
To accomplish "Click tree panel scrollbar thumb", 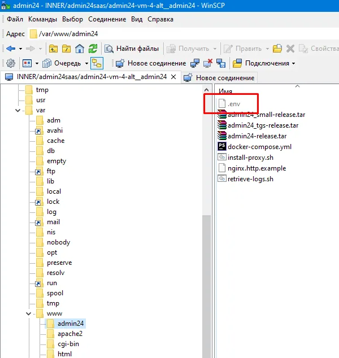I will click(206, 286).
